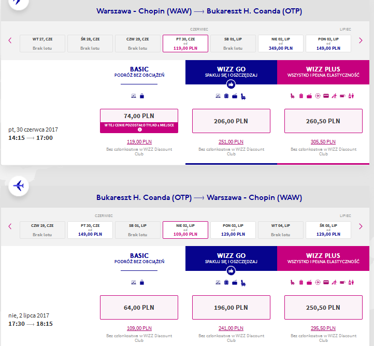Choose outbound WIZZ GO fare 206,00 PLN
This screenshot has width=374, height=346.
231,121
